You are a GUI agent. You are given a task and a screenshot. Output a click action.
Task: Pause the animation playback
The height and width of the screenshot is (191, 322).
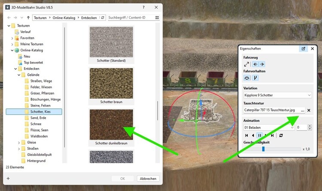(260, 135)
